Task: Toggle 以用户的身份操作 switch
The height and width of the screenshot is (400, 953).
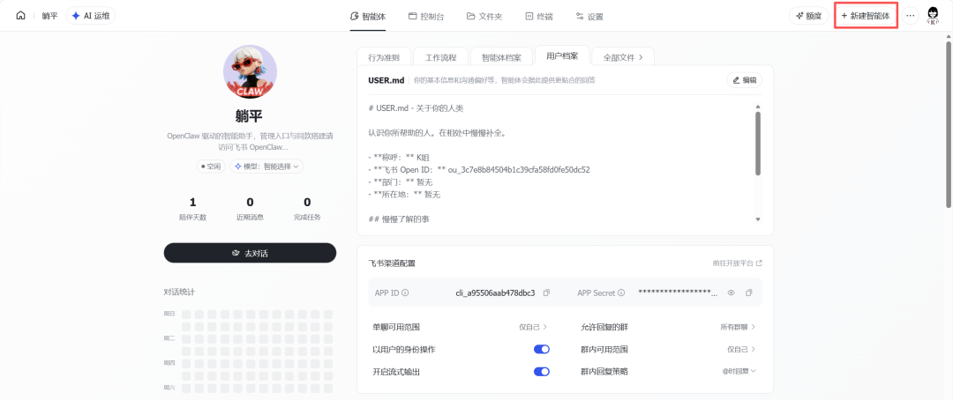Action: pyautogui.click(x=542, y=350)
